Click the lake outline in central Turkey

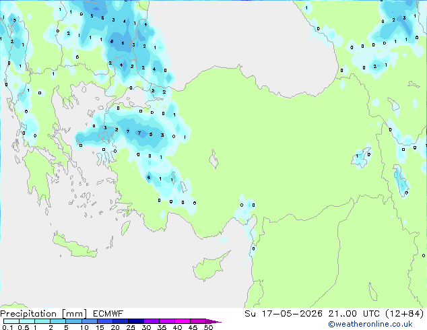(213, 160)
